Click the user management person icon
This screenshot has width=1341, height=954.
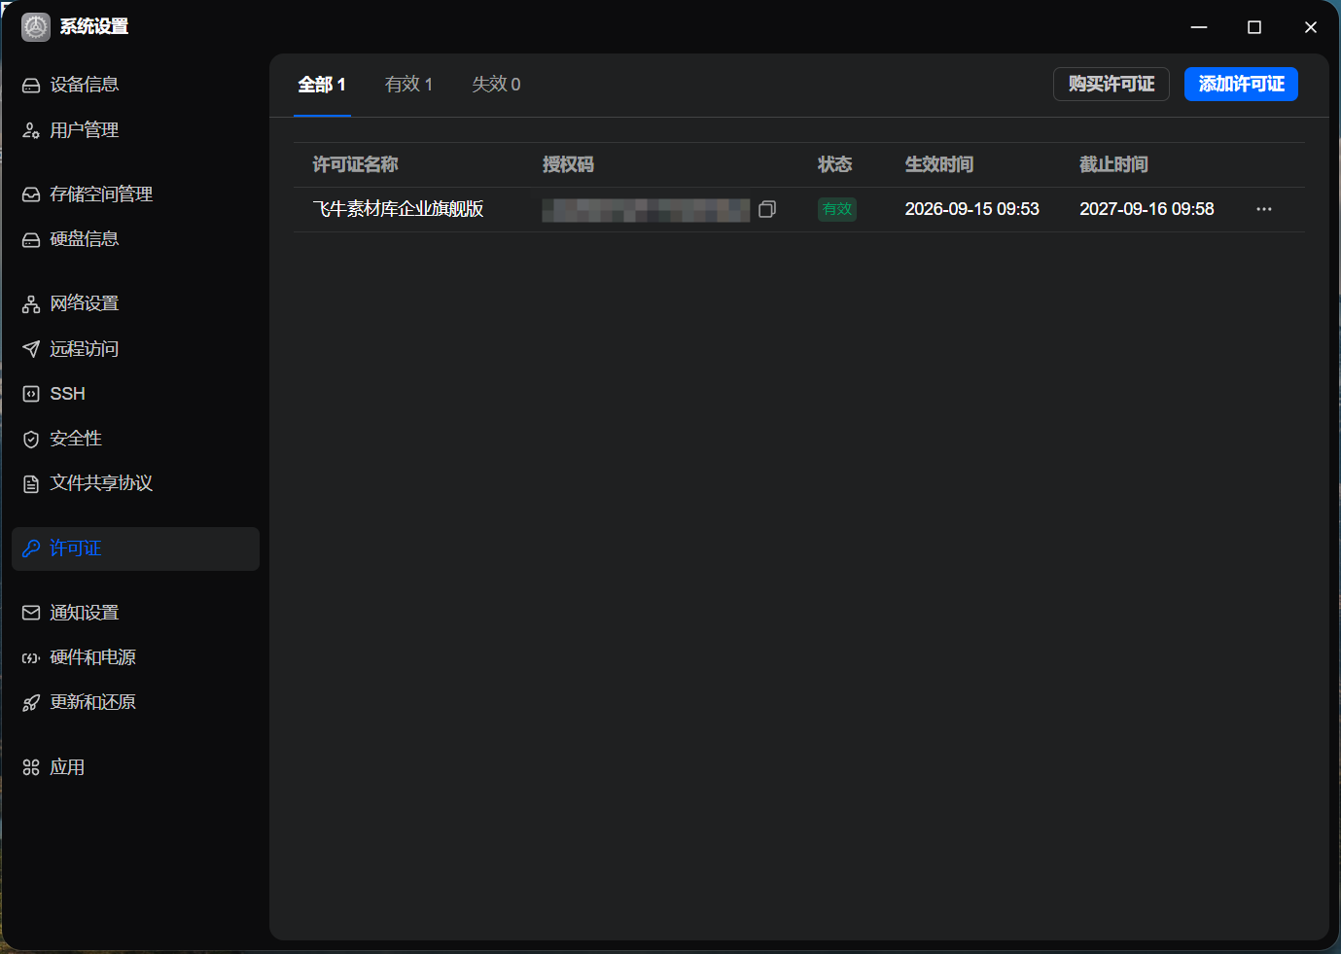coord(31,130)
